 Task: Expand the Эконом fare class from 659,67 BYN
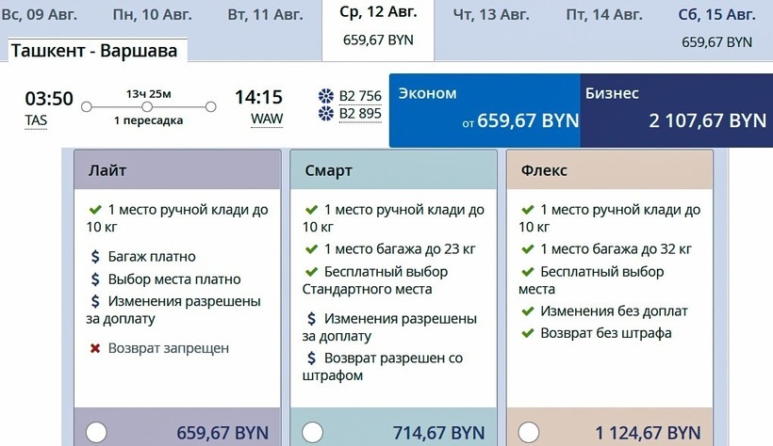coord(485,110)
